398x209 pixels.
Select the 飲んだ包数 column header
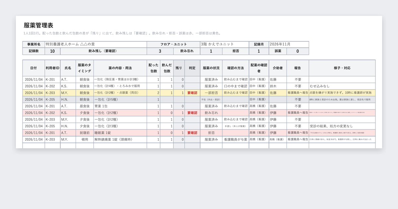point(167,68)
